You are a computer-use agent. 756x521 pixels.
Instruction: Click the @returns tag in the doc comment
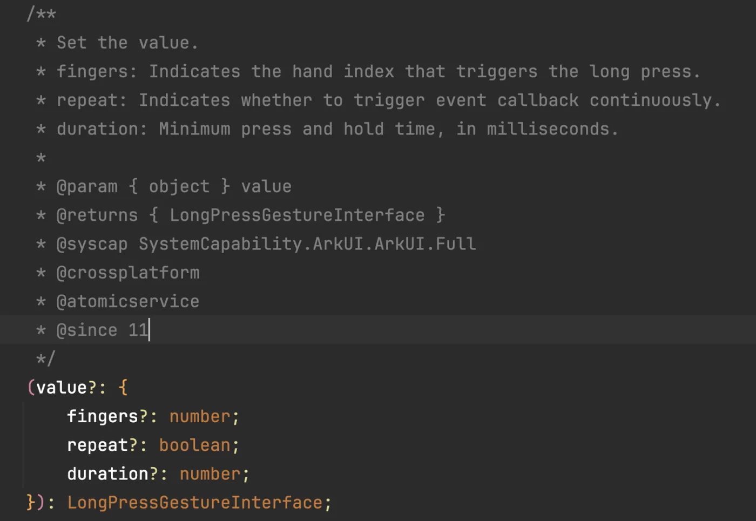[x=97, y=215]
